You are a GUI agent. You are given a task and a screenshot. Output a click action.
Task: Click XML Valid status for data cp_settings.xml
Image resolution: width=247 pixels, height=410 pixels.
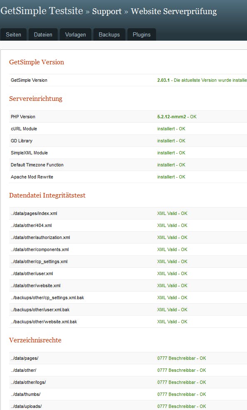click(172, 262)
